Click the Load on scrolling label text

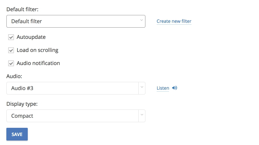(x=37, y=50)
